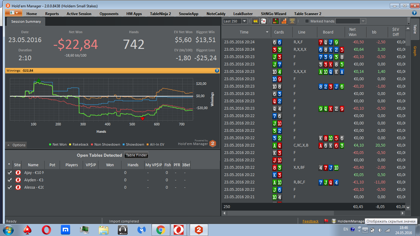Open the Reports menu

click(x=52, y=14)
